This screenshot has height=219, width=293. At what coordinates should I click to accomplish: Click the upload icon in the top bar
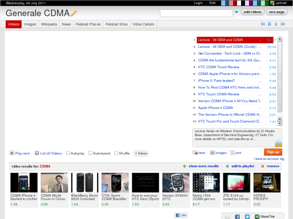tap(272, 3)
